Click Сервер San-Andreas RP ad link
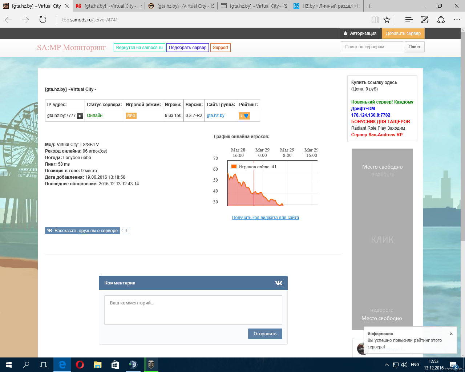Viewport: 465px width, 372px height. tap(377, 135)
